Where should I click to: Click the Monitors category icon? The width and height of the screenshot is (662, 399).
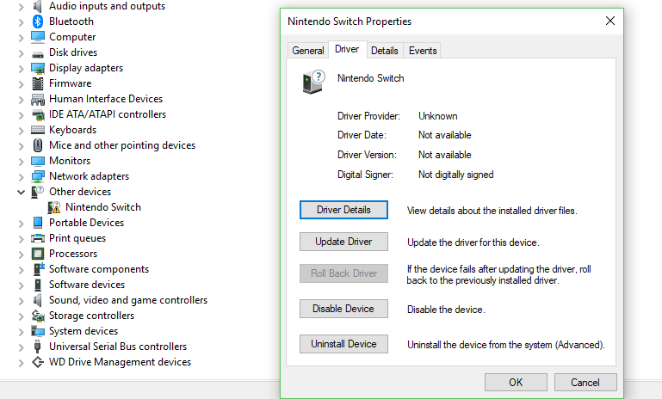38,161
